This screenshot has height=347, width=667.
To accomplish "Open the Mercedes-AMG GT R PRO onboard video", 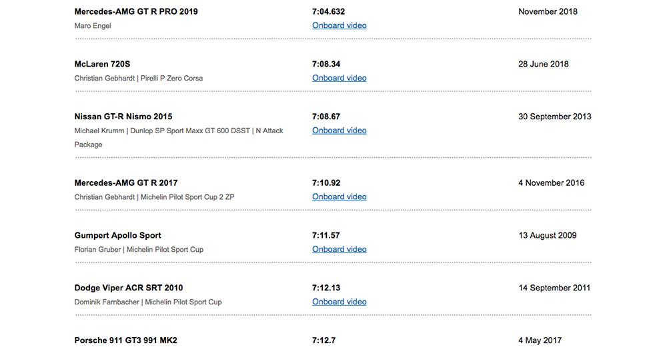I will point(339,25).
